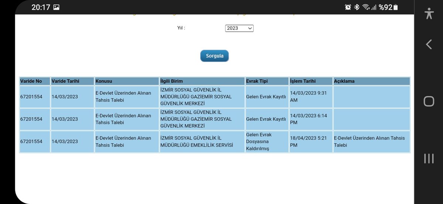Click the 18/04/2023 5:21 PM cell
Viewport: 443px width, 204px height.
click(x=311, y=142)
